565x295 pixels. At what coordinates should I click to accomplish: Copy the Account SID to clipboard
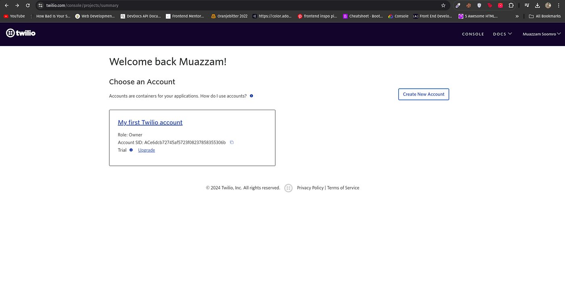[232, 142]
